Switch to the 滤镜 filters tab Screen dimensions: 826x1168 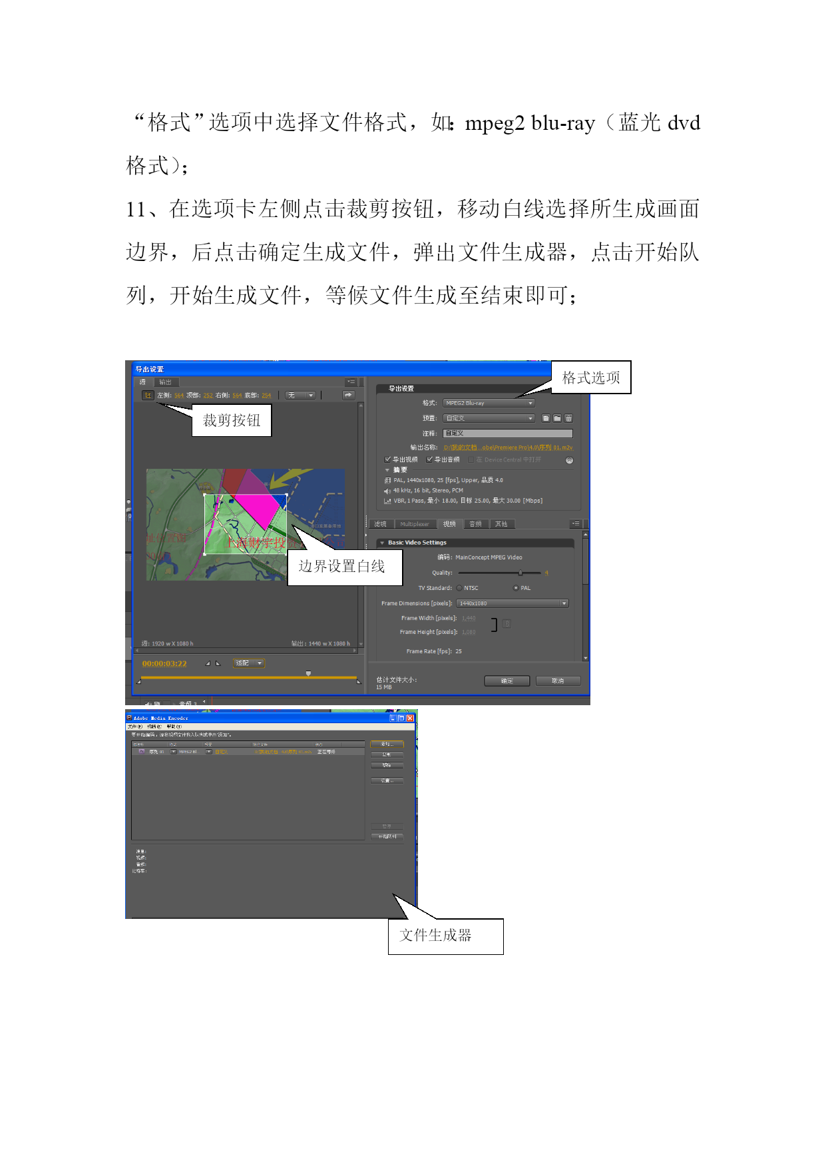click(x=381, y=524)
